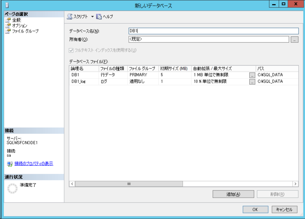Open autogrowth settings for DB1_log row
The width and height of the screenshot is (305, 219).
click(252, 82)
